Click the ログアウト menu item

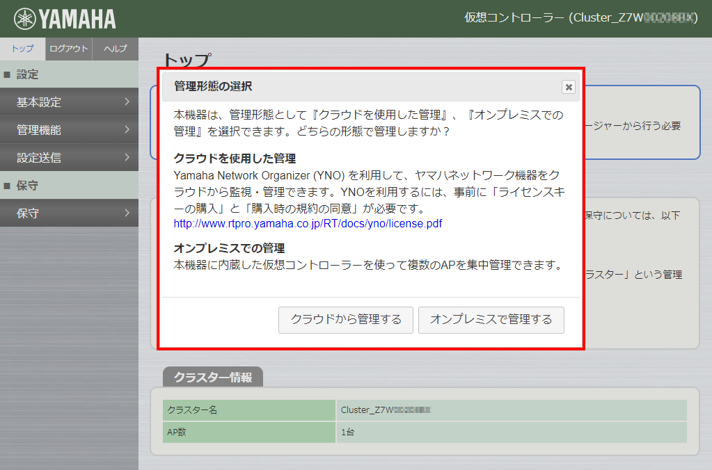[x=68, y=49]
